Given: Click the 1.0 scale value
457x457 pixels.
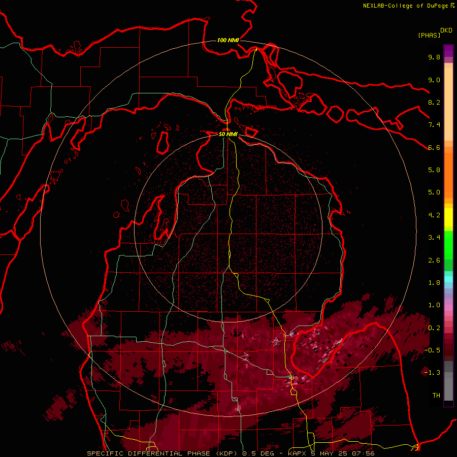Looking at the screenshot, I should pos(434,305).
